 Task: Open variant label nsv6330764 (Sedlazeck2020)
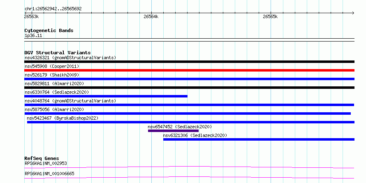point(57,92)
